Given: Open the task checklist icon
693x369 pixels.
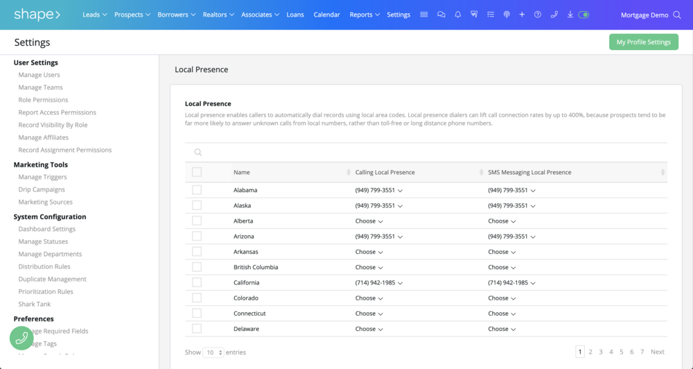Looking at the screenshot, I should point(491,15).
